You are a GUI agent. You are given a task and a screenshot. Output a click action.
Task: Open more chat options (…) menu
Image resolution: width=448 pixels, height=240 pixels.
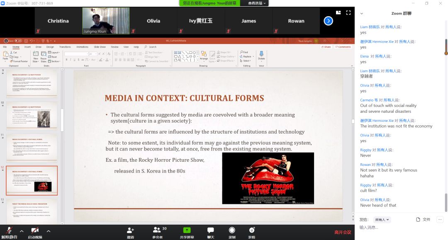point(440,219)
